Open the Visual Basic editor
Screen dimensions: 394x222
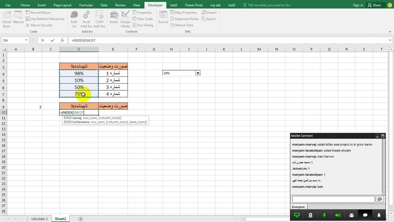pyautogui.click(x=6, y=19)
